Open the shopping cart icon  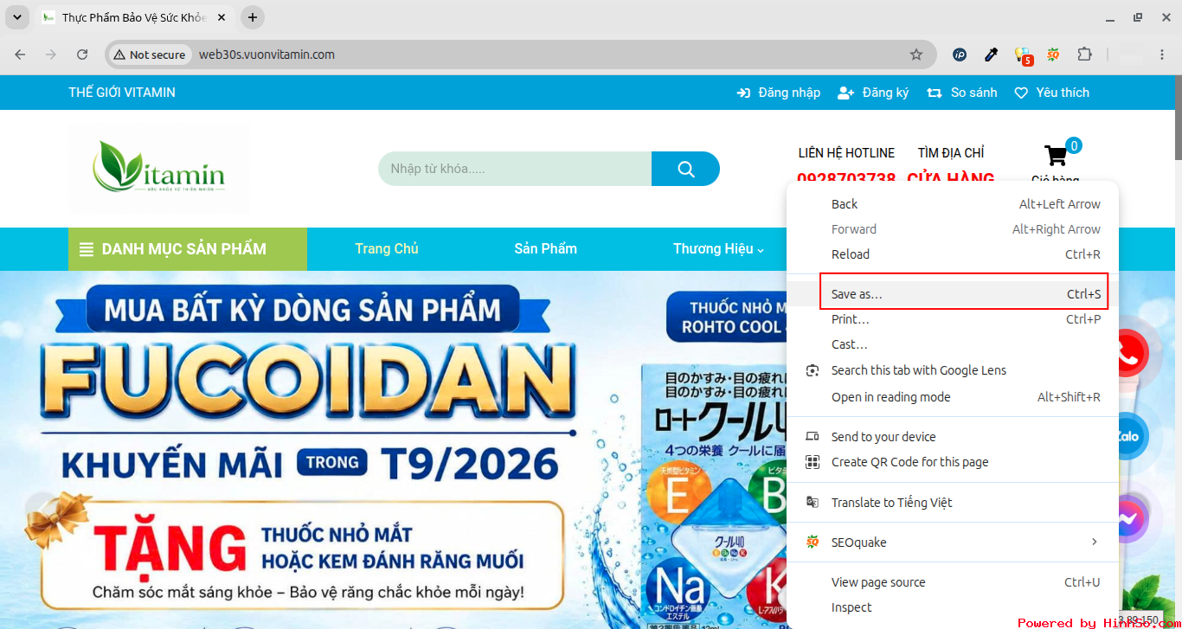click(x=1056, y=156)
